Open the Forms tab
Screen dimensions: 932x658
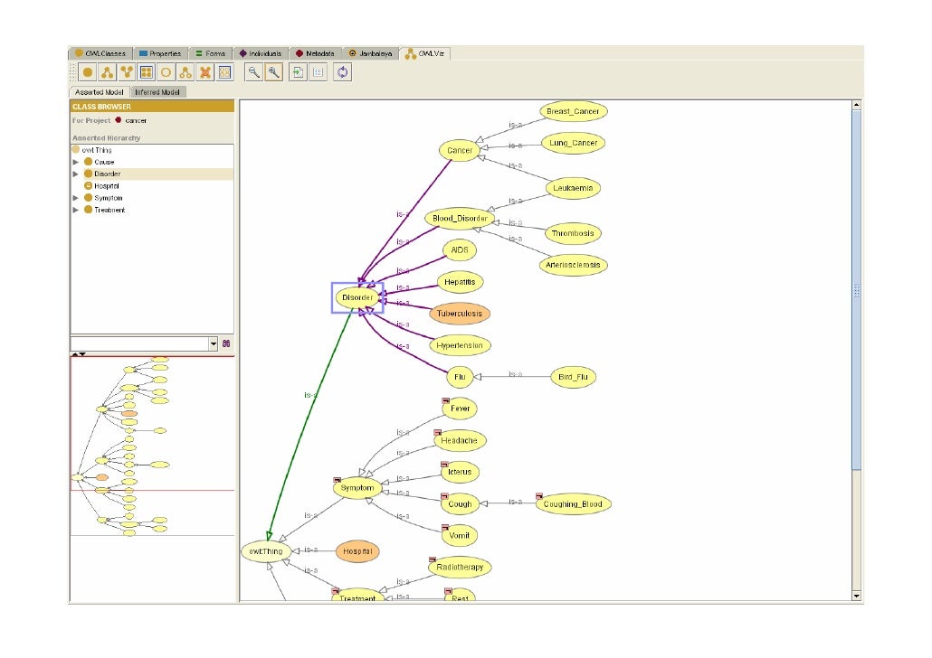[211, 53]
